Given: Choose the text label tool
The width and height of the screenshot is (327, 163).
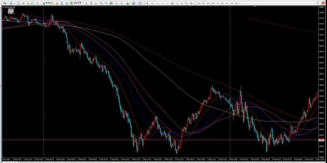Looking at the screenshot, I should tap(182, 3).
